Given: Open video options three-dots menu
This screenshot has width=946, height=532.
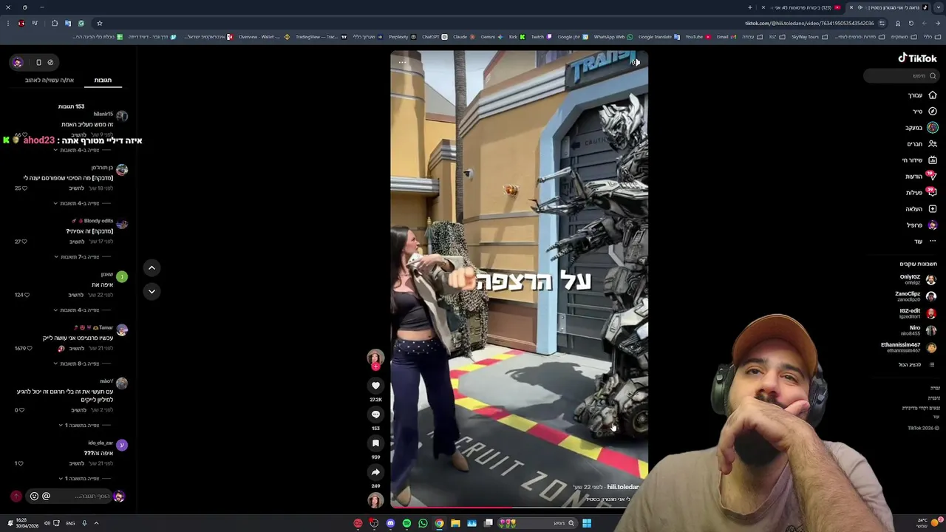Looking at the screenshot, I should pyautogui.click(x=402, y=62).
